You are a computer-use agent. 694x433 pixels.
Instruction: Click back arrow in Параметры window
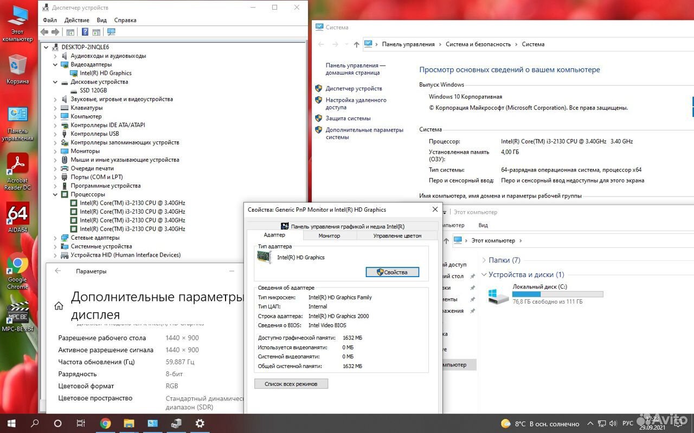point(58,271)
